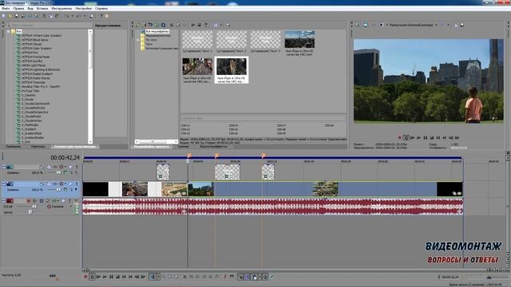
Task: Toggle loop playback in timeline transport
Action: click(93, 277)
